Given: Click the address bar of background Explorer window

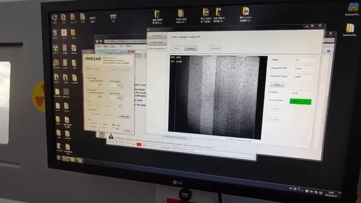Looking at the screenshot, I should click(125, 41).
